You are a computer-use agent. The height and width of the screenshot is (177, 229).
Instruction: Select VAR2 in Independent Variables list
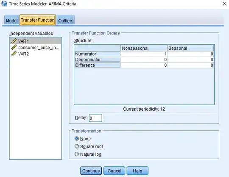[36, 54]
